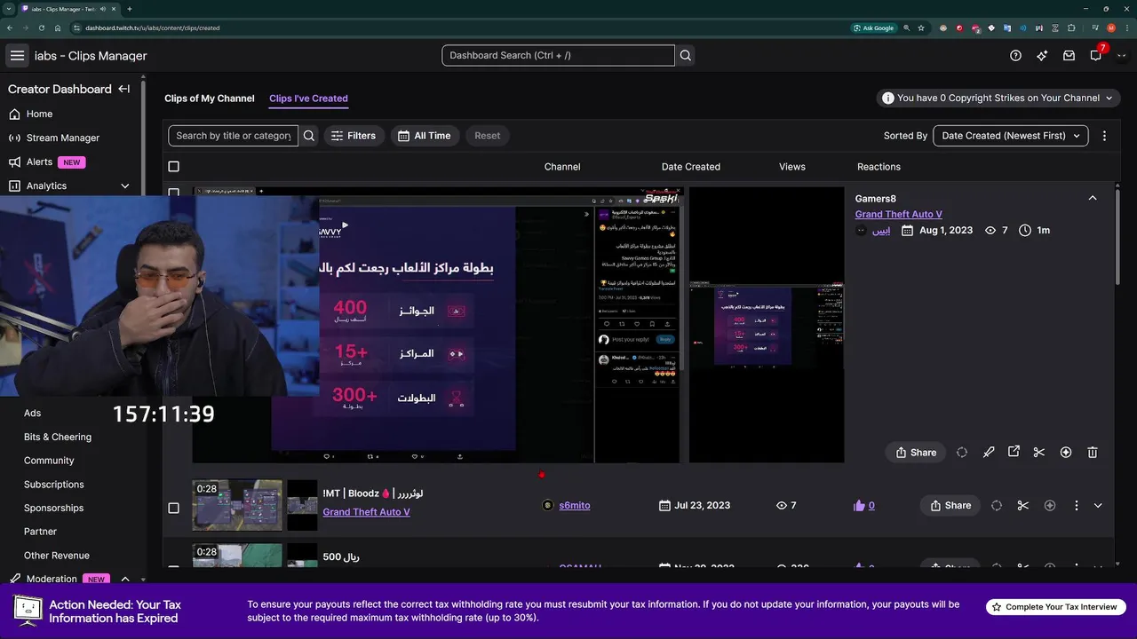Open whispers icon with 7 badge
1137x639 pixels.
click(x=1096, y=55)
